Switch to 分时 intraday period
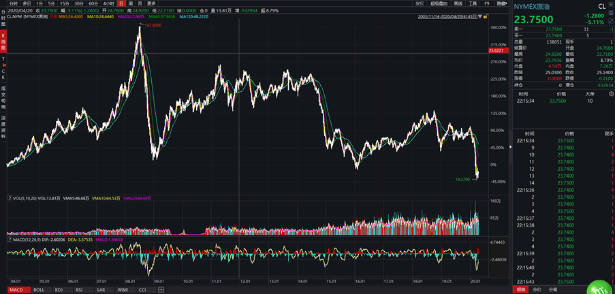This screenshot has width=615, height=294. click(x=14, y=3)
